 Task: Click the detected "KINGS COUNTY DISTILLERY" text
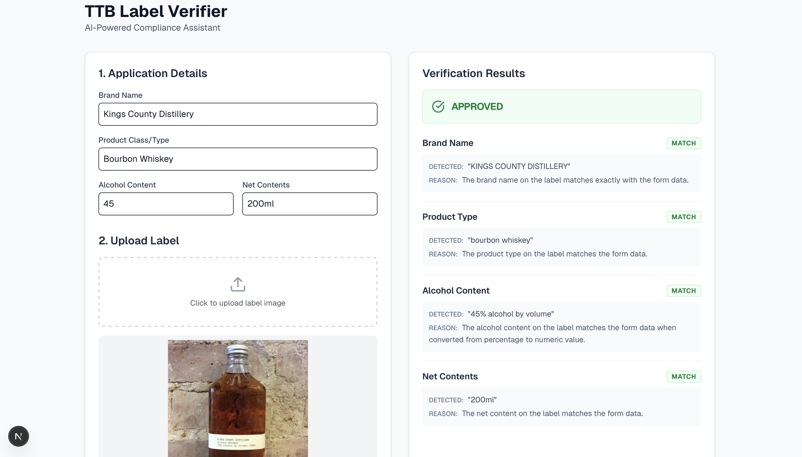pyautogui.click(x=519, y=166)
